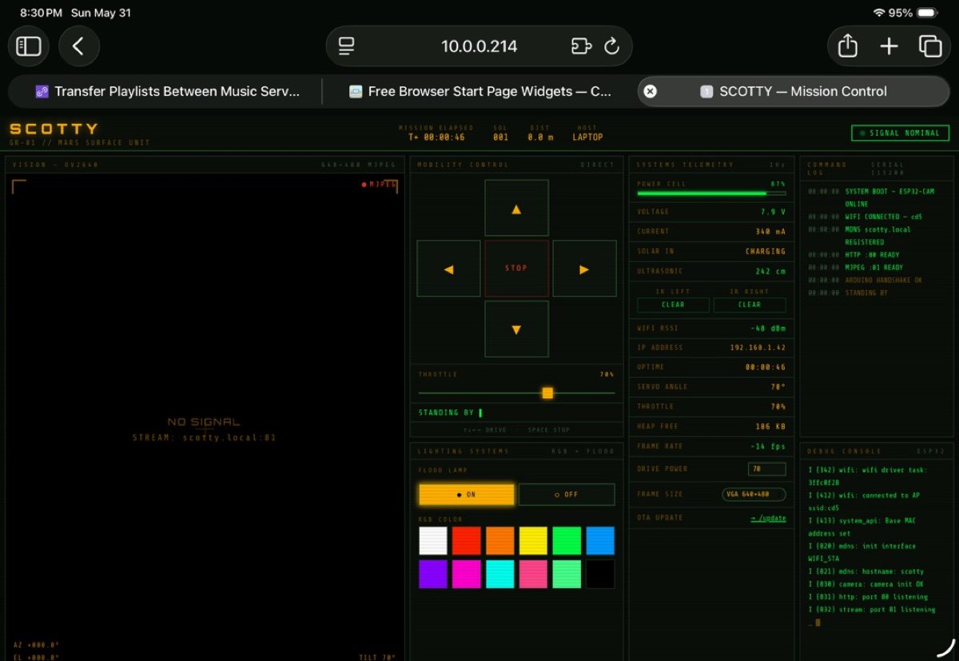Image resolution: width=959 pixels, height=661 pixels.
Task: Pick the white RGB color swatch
Action: coord(433,541)
